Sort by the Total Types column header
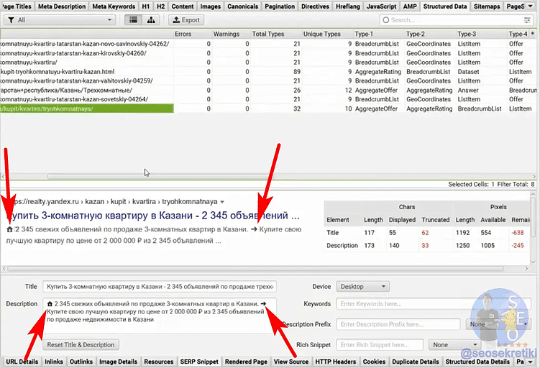The image size is (540, 368). tap(275, 34)
